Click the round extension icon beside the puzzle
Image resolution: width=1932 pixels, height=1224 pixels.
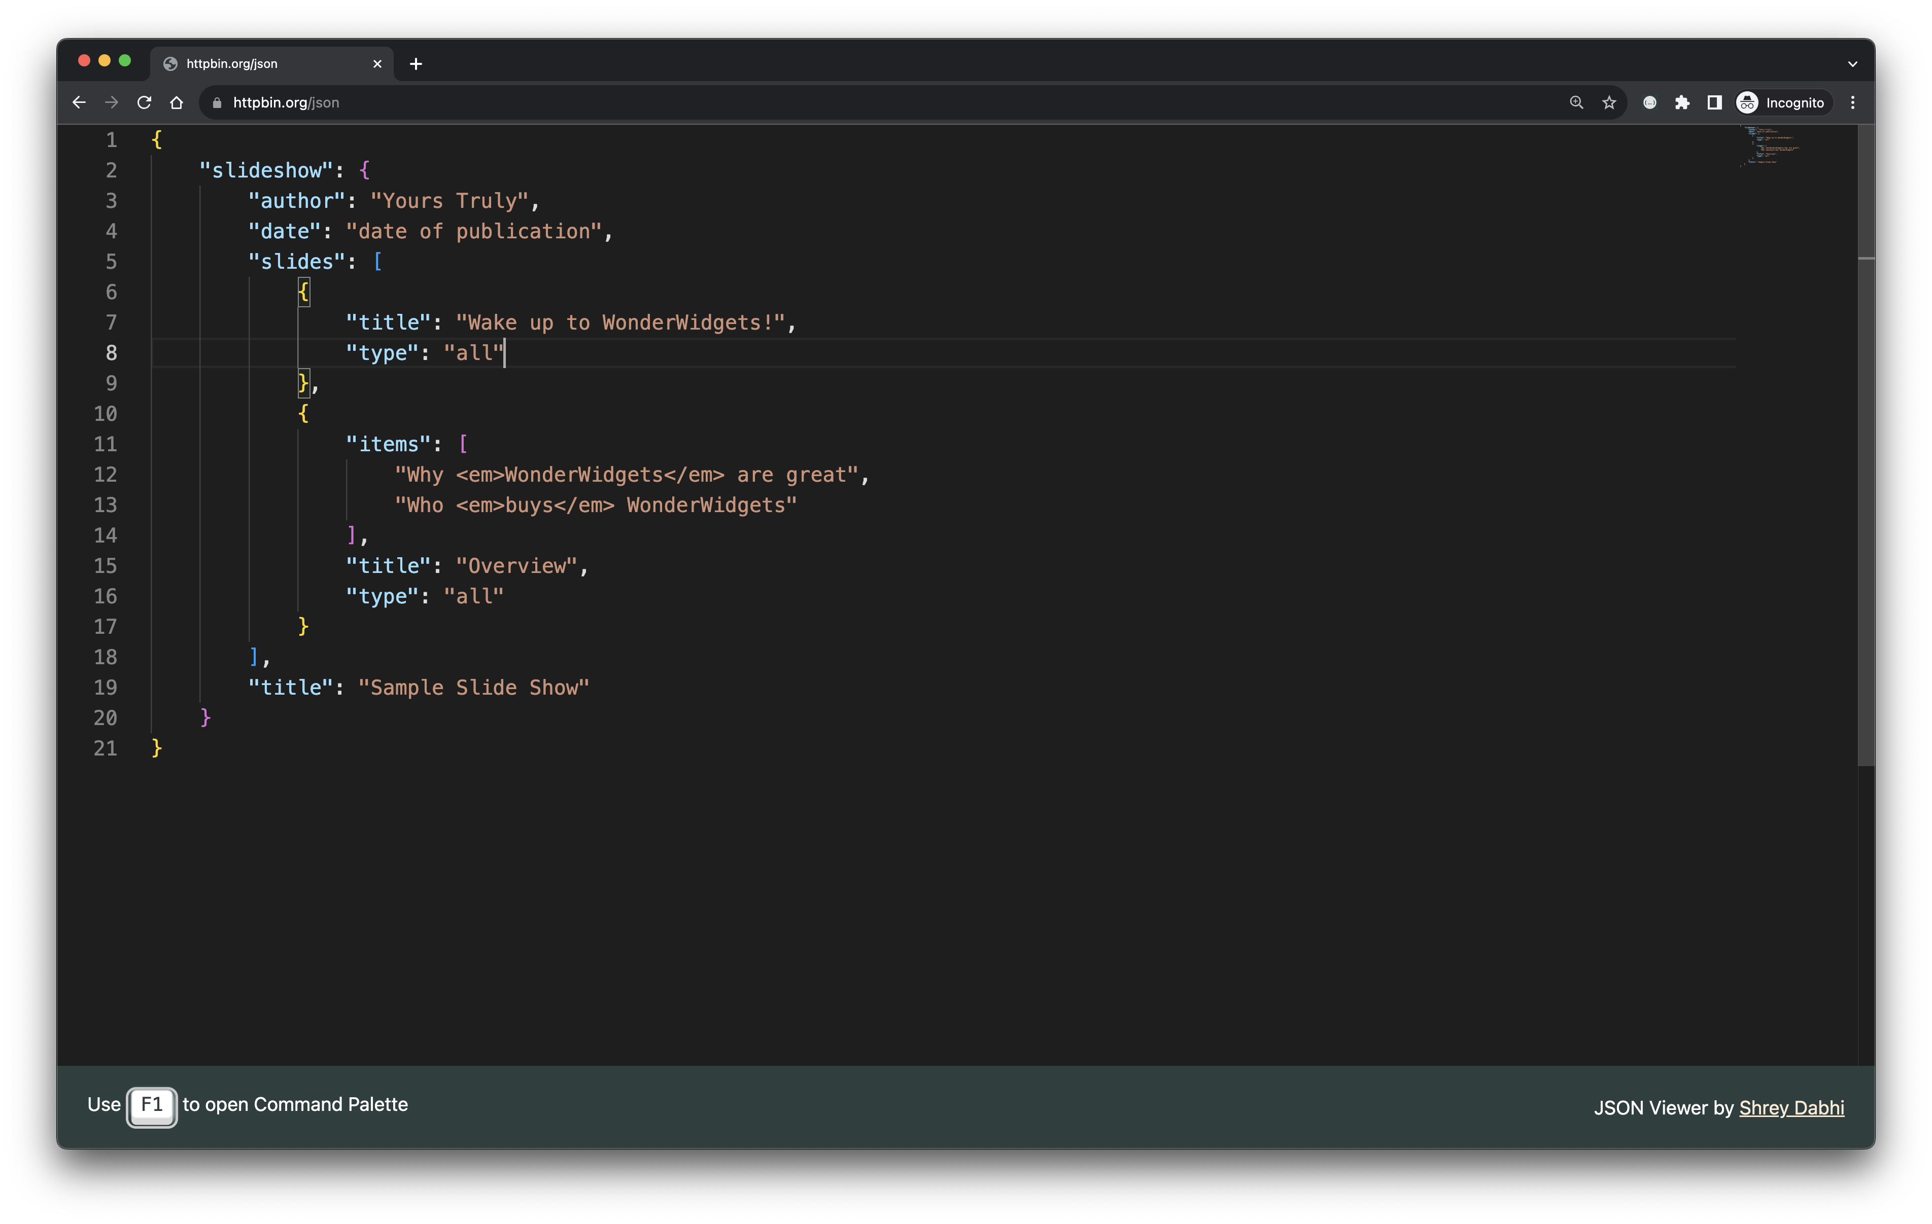click(x=1649, y=102)
